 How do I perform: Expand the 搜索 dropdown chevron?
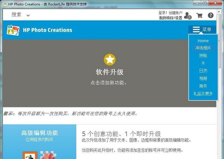[x=28, y=15]
